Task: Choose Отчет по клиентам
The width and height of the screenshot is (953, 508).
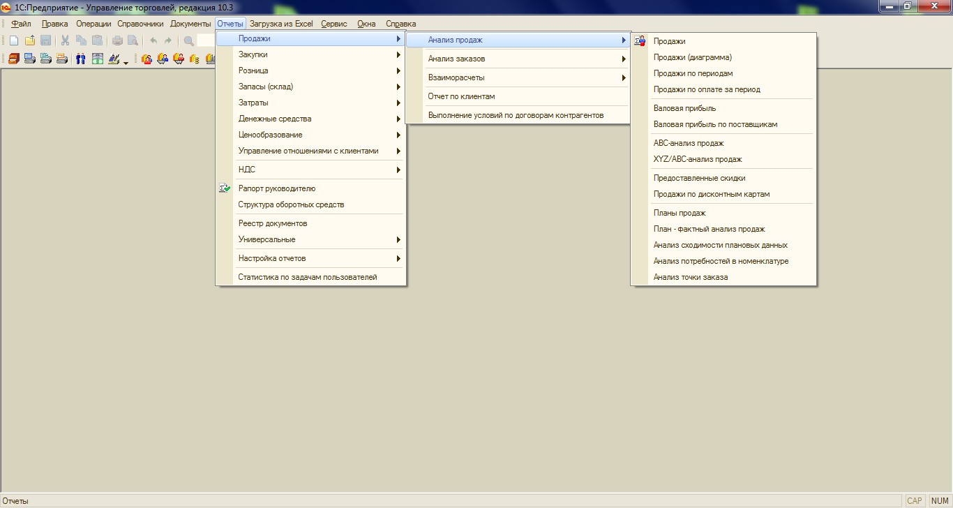Action: pos(518,96)
